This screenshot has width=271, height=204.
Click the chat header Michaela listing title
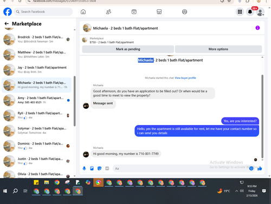125,28
